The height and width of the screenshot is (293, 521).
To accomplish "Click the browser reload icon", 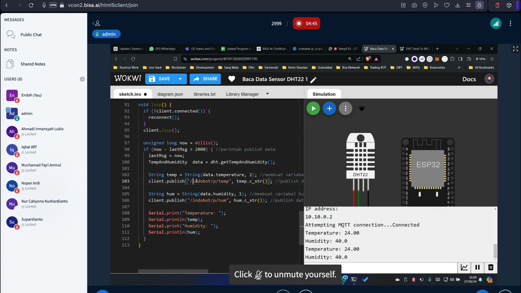I will pyautogui.click(x=31, y=5).
